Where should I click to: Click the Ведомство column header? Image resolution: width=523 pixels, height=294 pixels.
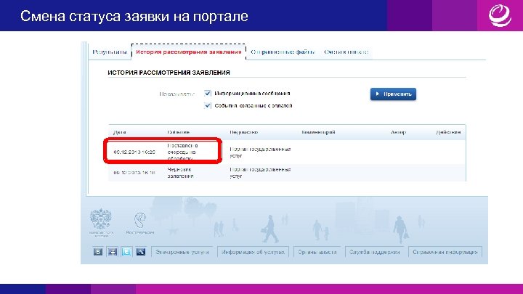coord(243,132)
